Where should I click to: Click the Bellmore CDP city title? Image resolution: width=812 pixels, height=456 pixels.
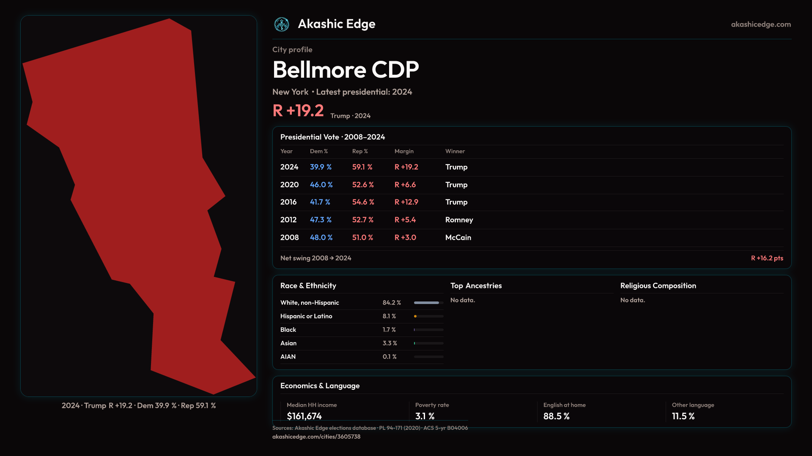tap(346, 70)
